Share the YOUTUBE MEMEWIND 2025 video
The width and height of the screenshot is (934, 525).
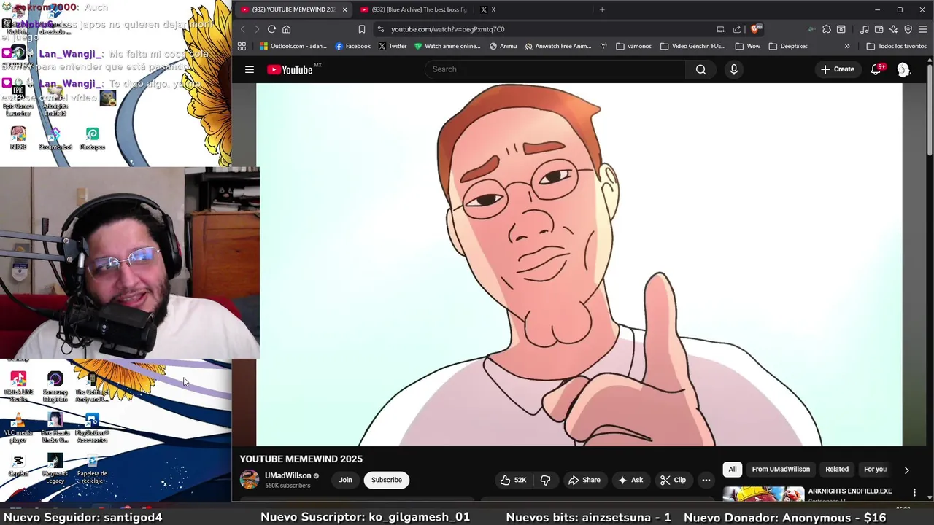coord(584,480)
